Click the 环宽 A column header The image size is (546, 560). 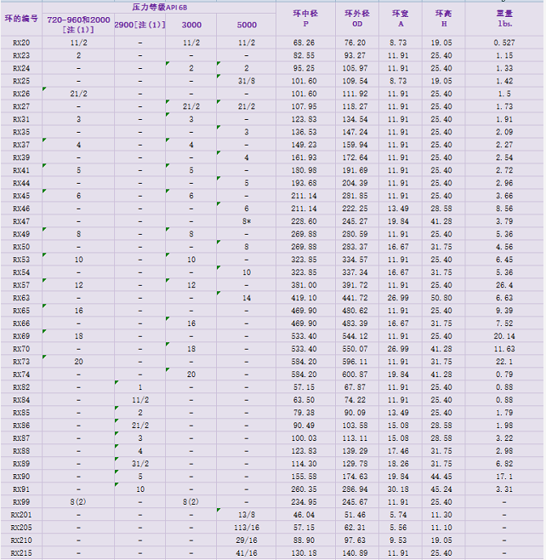click(401, 19)
